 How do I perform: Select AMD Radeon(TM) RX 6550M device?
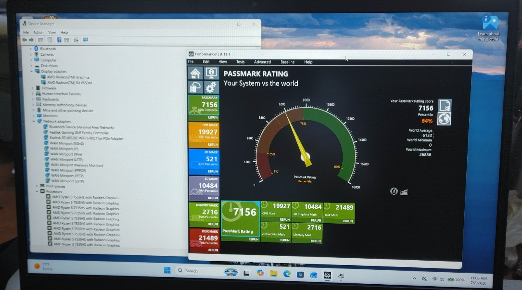(66, 83)
